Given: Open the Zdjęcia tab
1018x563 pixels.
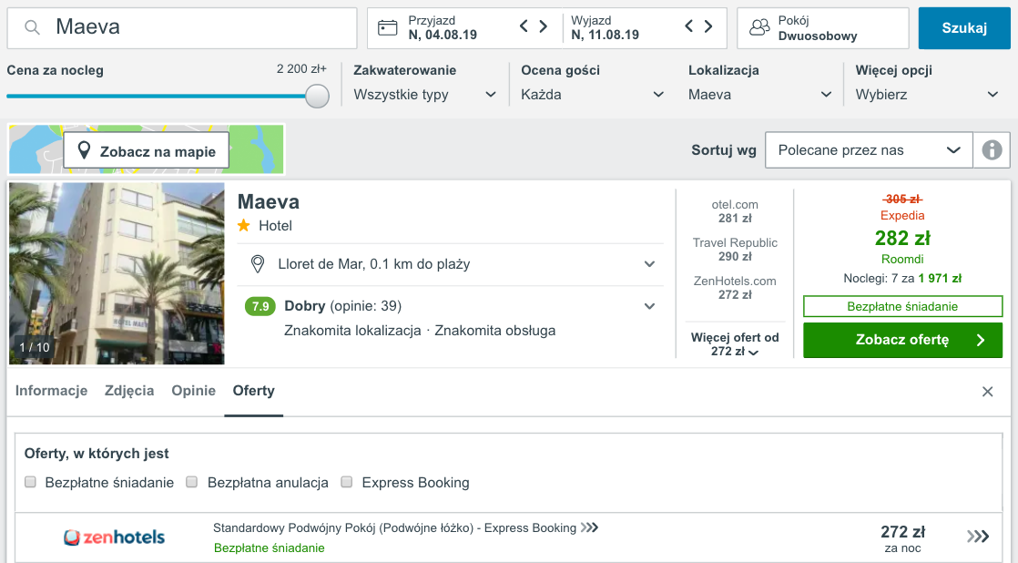Looking at the screenshot, I should [x=129, y=391].
